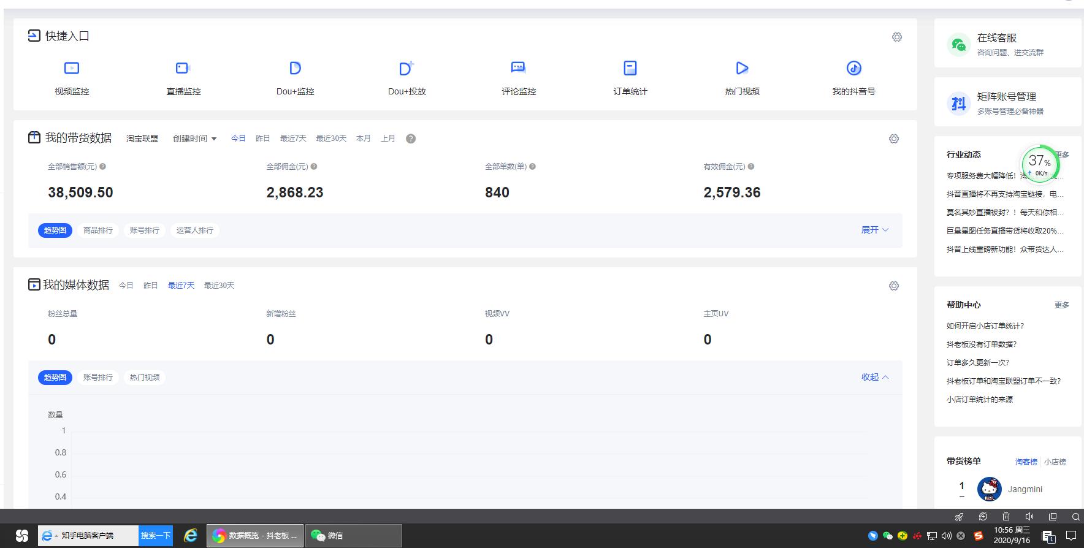Switch to 商品排行 tab
The image size is (1084, 548).
(98, 230)
